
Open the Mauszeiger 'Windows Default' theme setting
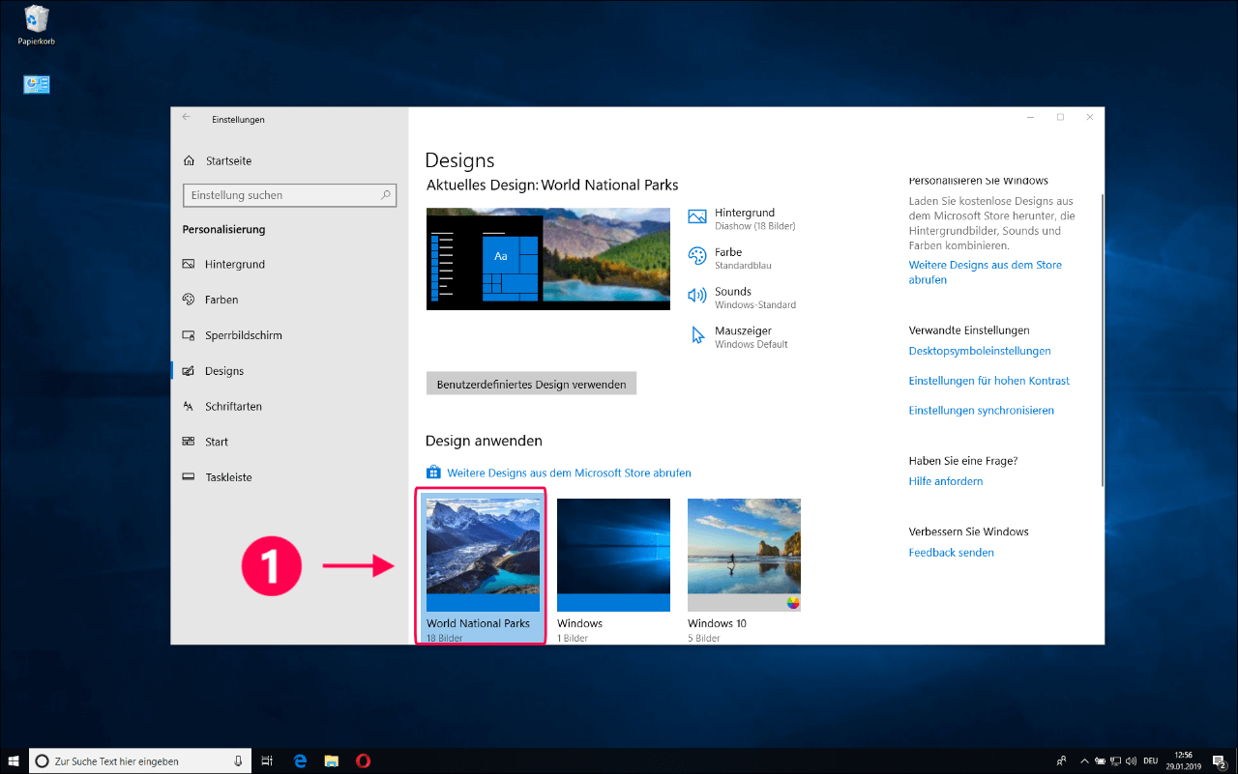[738, 337]
